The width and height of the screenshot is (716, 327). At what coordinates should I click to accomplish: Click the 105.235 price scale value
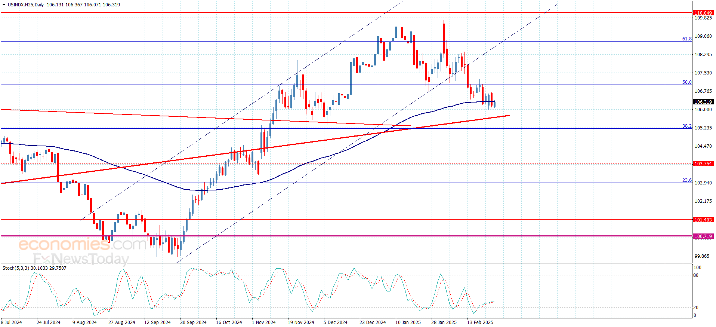coord(703,128)
